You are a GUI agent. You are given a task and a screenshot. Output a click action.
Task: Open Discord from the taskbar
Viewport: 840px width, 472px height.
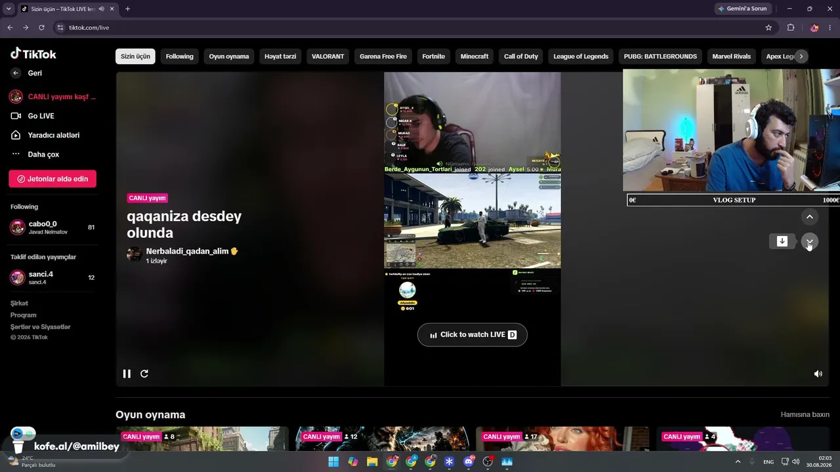click(x=469, y=462)
